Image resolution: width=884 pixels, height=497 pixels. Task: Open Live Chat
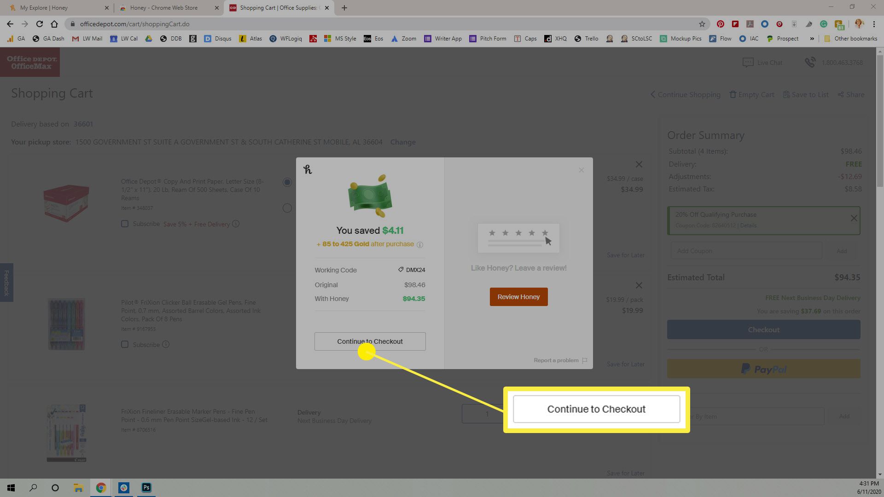click(762, 63)
